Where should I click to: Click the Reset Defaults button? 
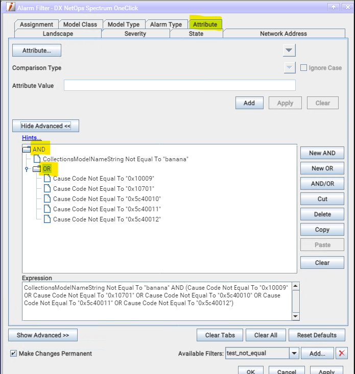[317, 335]
